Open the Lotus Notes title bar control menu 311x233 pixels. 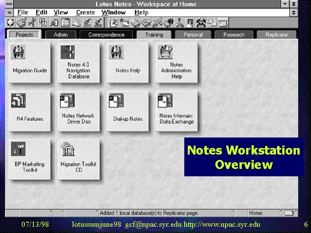pos(9,4)
